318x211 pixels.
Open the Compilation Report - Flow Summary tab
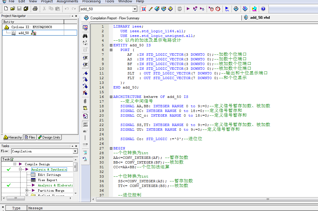tap(114, 18)
